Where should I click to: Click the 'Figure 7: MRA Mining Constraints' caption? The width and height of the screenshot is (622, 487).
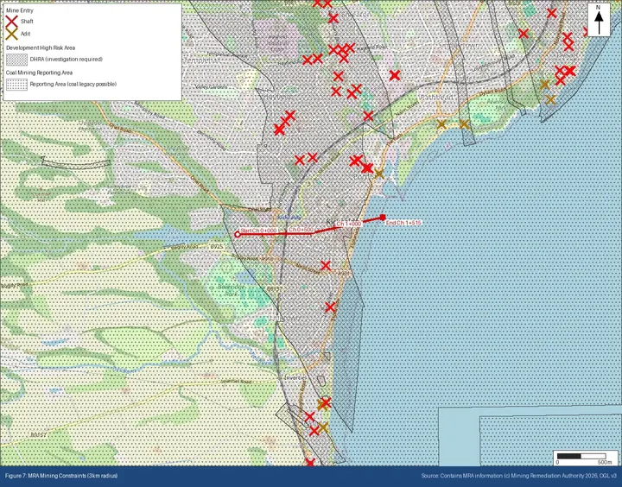click(x=61, y=476)
